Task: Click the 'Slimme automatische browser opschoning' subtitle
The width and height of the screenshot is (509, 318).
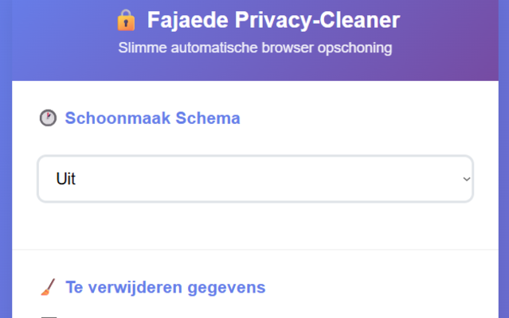Action: 255,48
